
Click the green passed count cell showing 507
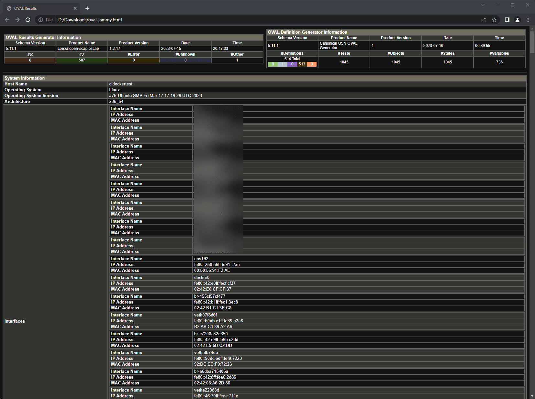click(82, 60)
